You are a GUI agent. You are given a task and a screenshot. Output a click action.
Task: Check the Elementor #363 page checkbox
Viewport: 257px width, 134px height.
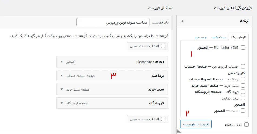click(243, 48)
